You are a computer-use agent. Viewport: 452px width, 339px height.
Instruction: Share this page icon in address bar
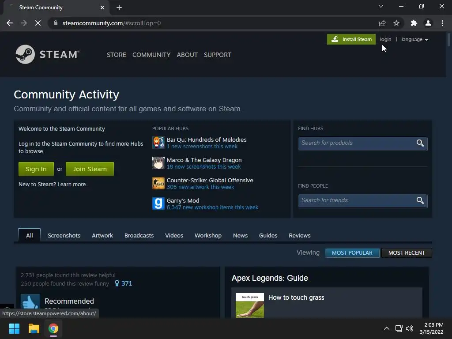point(382,23)
